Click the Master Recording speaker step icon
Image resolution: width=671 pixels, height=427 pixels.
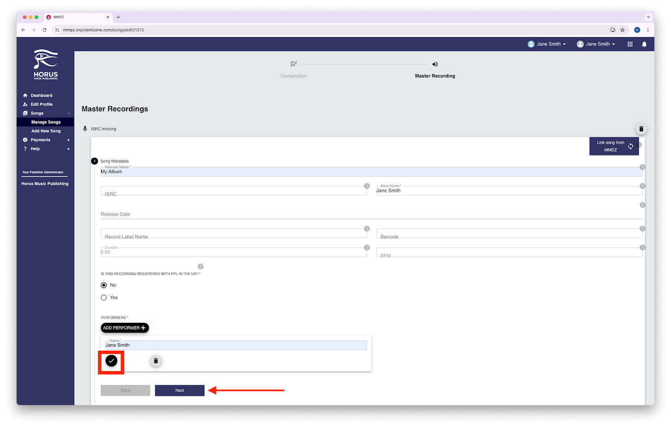click(x=435, y=64)
